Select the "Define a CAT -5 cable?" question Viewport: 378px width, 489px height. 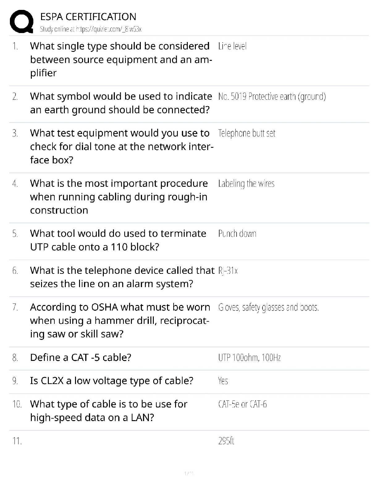pyautogui.click(x=81, y=357)
